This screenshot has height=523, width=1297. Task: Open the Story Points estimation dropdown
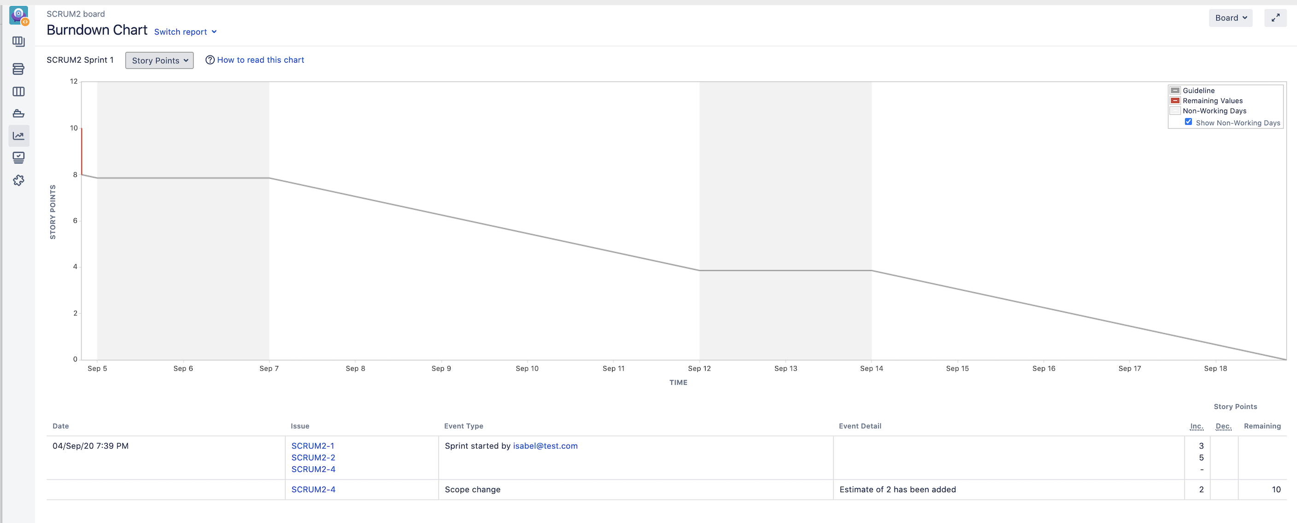(x=159, y=60)
